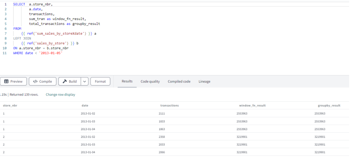The height and width of the screenshot is (157, 350).
Task: Click the Change row display link
Action: [x=60, y=95]
